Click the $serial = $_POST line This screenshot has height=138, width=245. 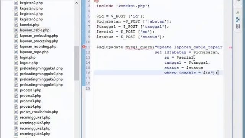pos(125,32)
